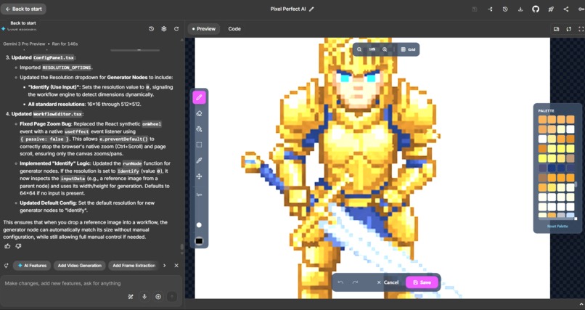This screenshot has height=310, width=585.
Task: Go Back to start
Action: point(23,9)
